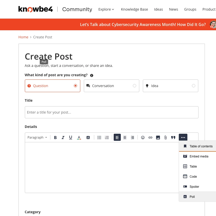This screenshot has height=216, width=216.
Task: Attach a file with paperclip icon
Action: [166, 138]
